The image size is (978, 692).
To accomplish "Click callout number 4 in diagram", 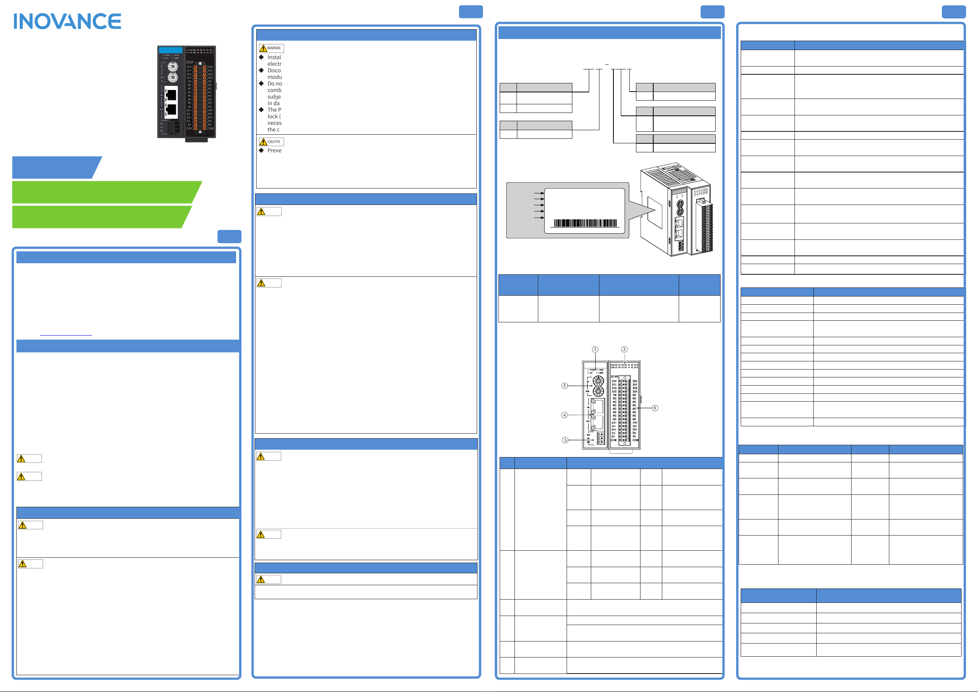I will (x=565, y=415).
